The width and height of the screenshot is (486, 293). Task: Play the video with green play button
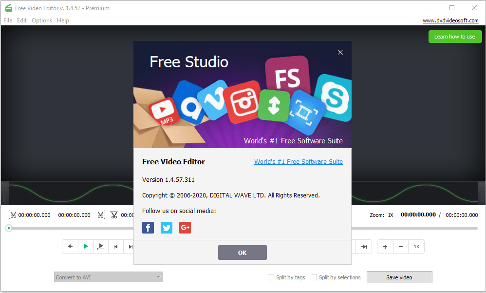coord(86,247)
